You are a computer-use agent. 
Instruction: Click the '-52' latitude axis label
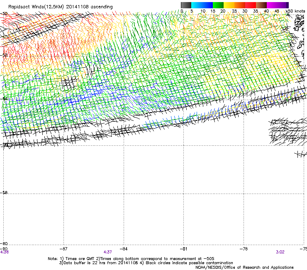pos(4,55)
